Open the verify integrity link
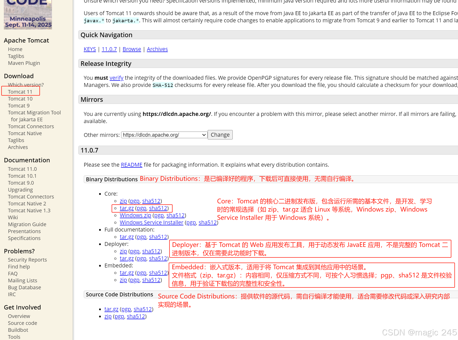 point(116,78)
